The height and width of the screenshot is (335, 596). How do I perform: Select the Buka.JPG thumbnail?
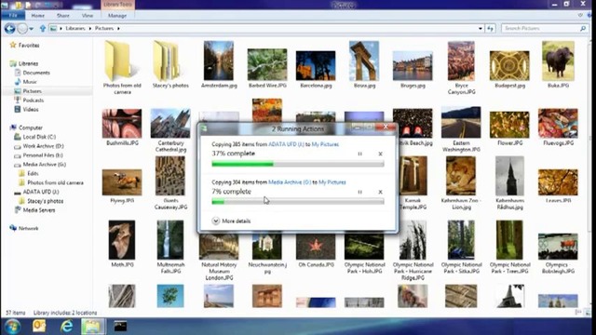click(558, 60)
